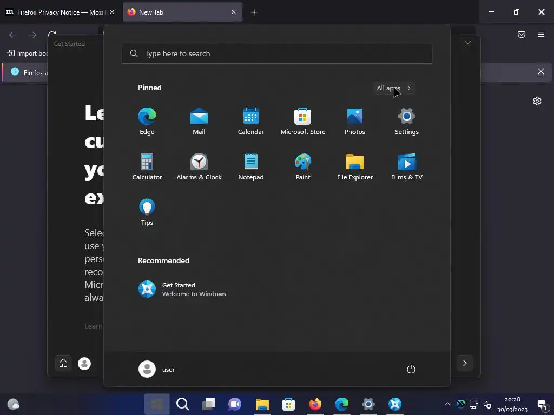Open File Explorer from pinned apps
554x415 pixels.
(355, 166)
